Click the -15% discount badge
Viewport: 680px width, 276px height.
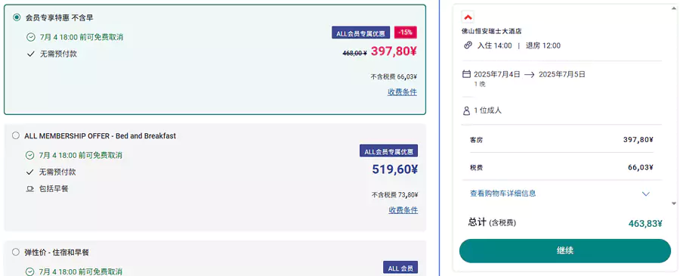[x=406, y=33]
